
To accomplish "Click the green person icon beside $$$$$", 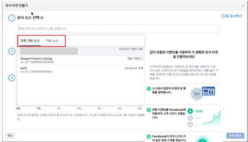I will 190,111.
